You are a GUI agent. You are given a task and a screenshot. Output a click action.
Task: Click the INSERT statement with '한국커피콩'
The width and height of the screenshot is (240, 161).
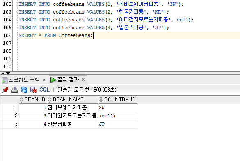[94, 12]
